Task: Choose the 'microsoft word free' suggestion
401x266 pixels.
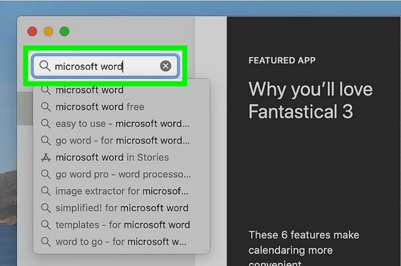Action: 121,107
